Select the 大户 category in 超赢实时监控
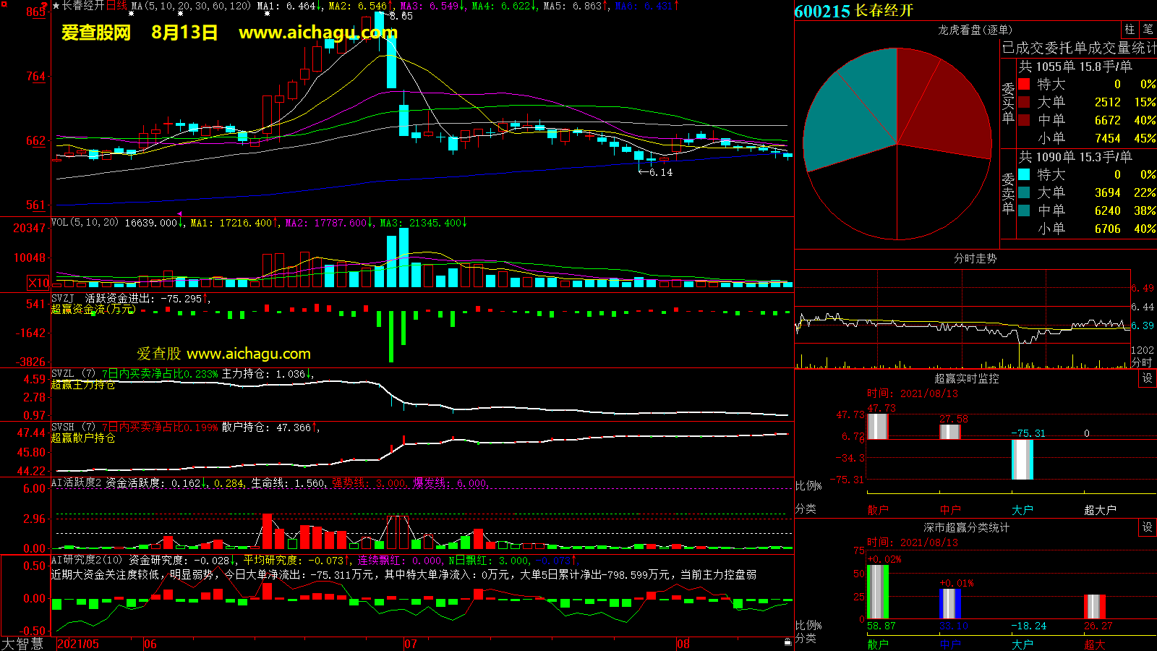This screenshot has height=651, width=1157. (1022, 510)
